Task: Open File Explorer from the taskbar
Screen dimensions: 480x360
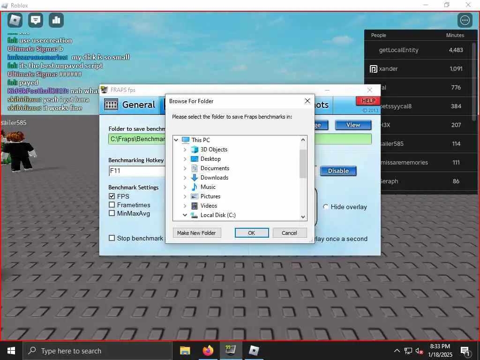Action: point(185,351)
